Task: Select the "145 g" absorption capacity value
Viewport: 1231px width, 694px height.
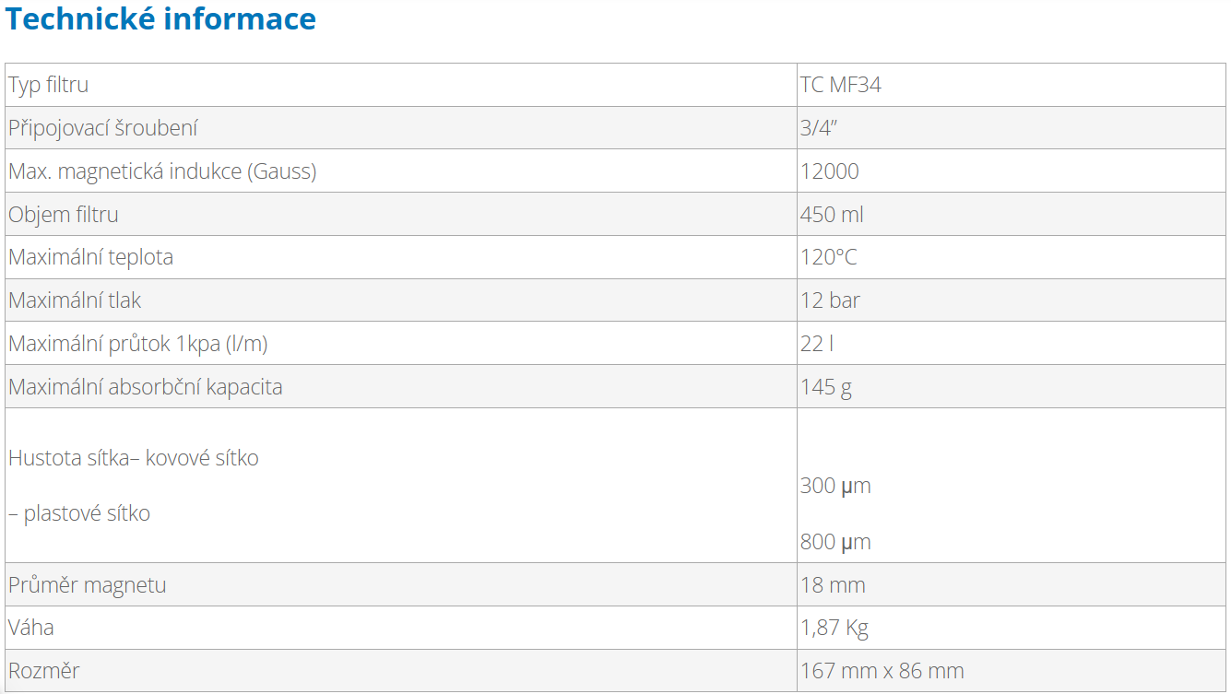Action: coord(826,387)
